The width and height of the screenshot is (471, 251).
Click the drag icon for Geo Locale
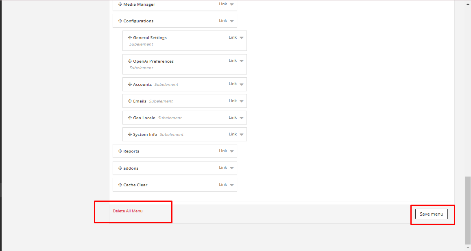click(130, 118)
